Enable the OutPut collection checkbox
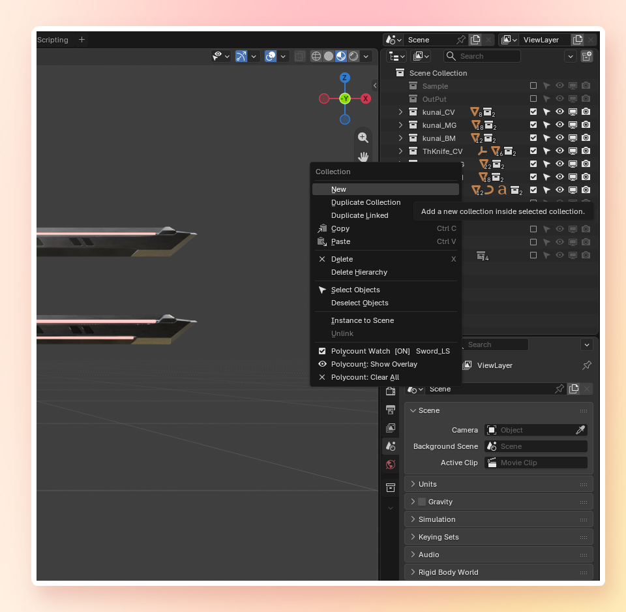 tap(533, 99)
